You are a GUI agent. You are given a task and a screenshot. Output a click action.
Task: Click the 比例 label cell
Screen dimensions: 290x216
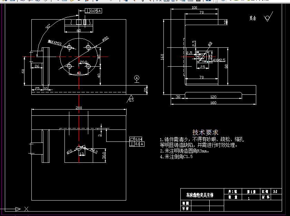click(265, 192)
